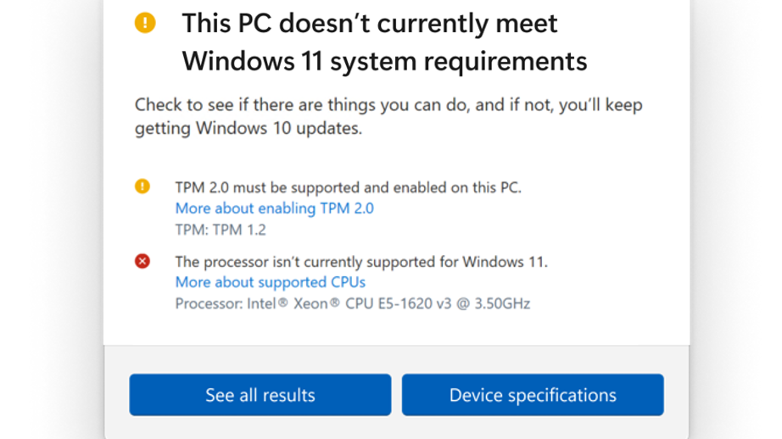Click the small yellow TPM warning icon
Viewport: 782px width, 439px height.
click(142, 186)
